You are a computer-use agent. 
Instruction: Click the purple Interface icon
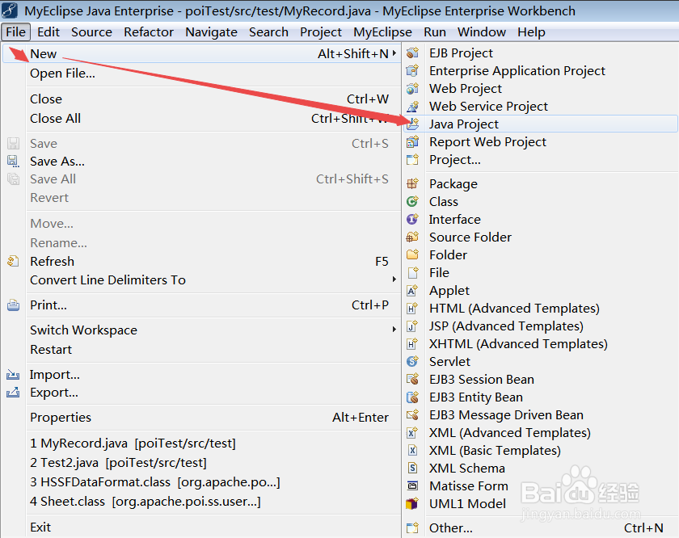pos(413,220)
